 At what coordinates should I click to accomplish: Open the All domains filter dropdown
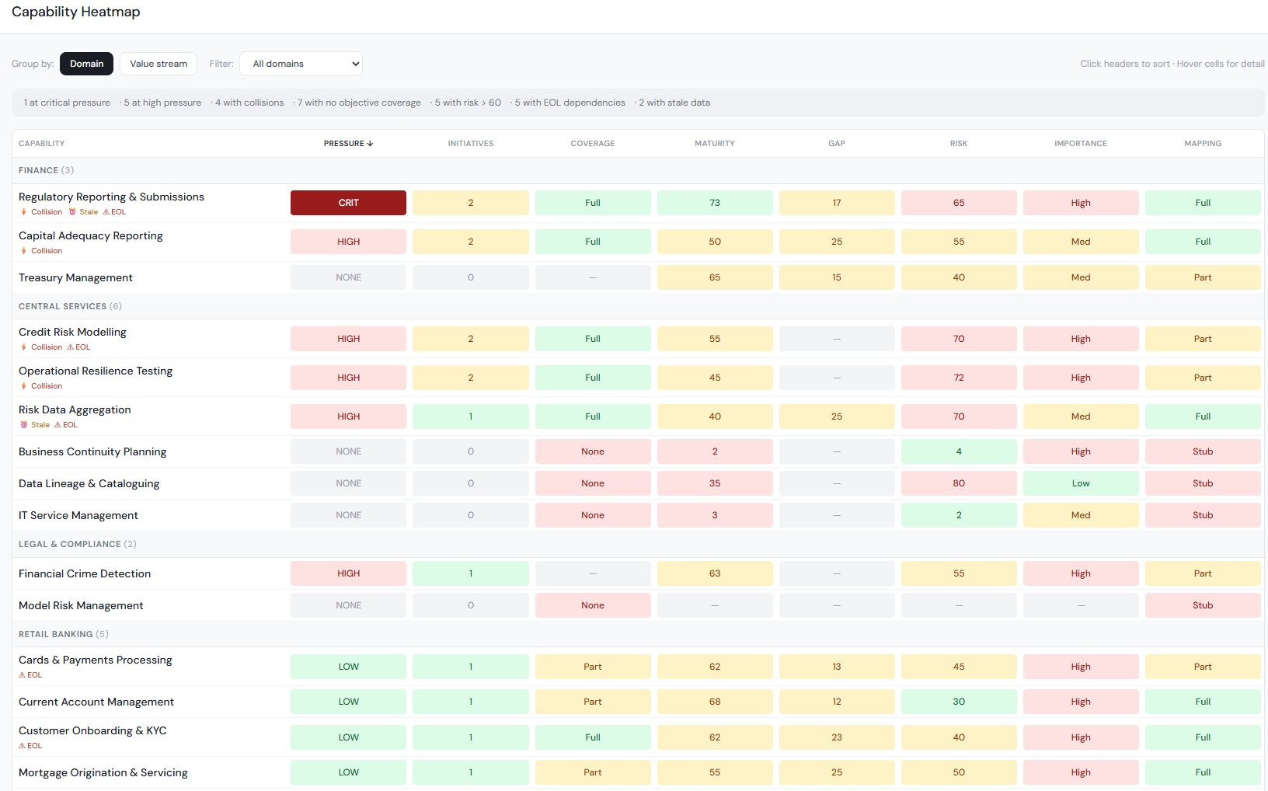pyautogui.click(x=300, y=63)
